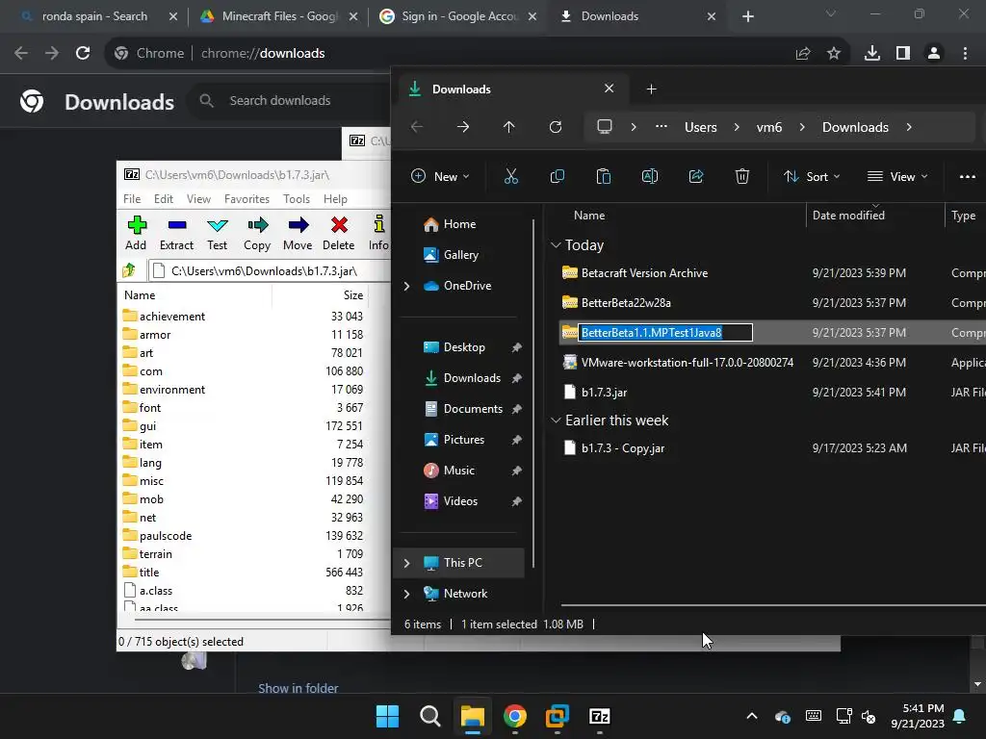986x739 pixels.
Task: Open VMware from the taskbar
Action: pyautogui.click(x=558, y=716)
